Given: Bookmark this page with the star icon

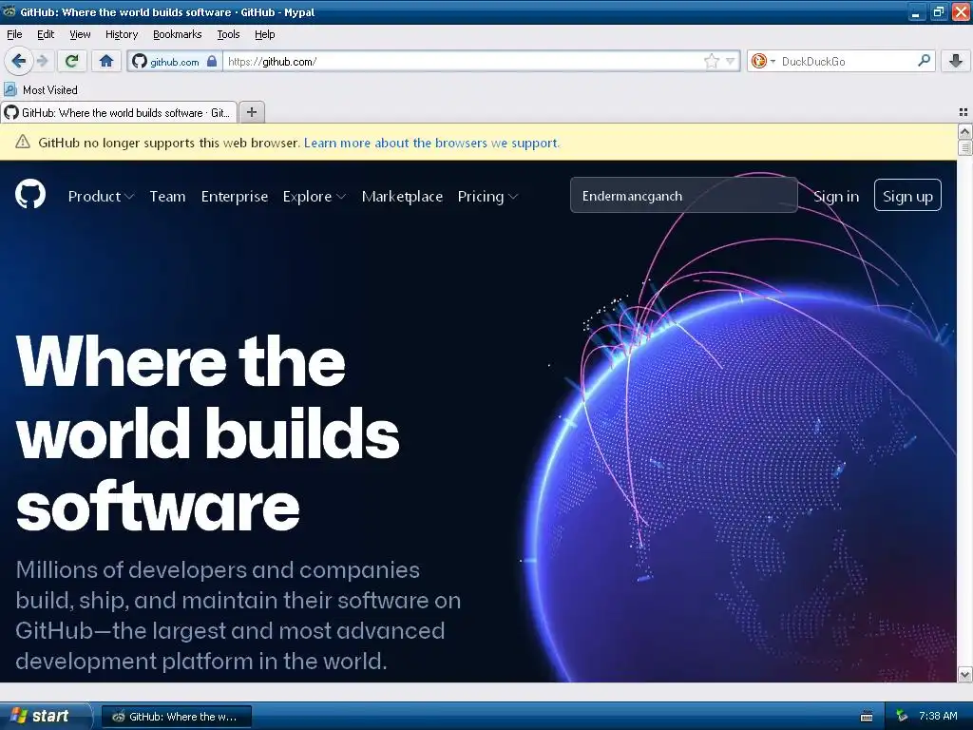Looking at the screenshot, I should [711, 62].
